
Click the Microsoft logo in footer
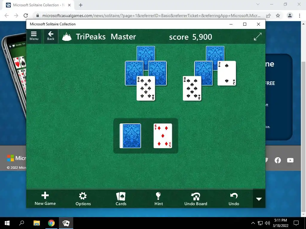coord(10,158)
